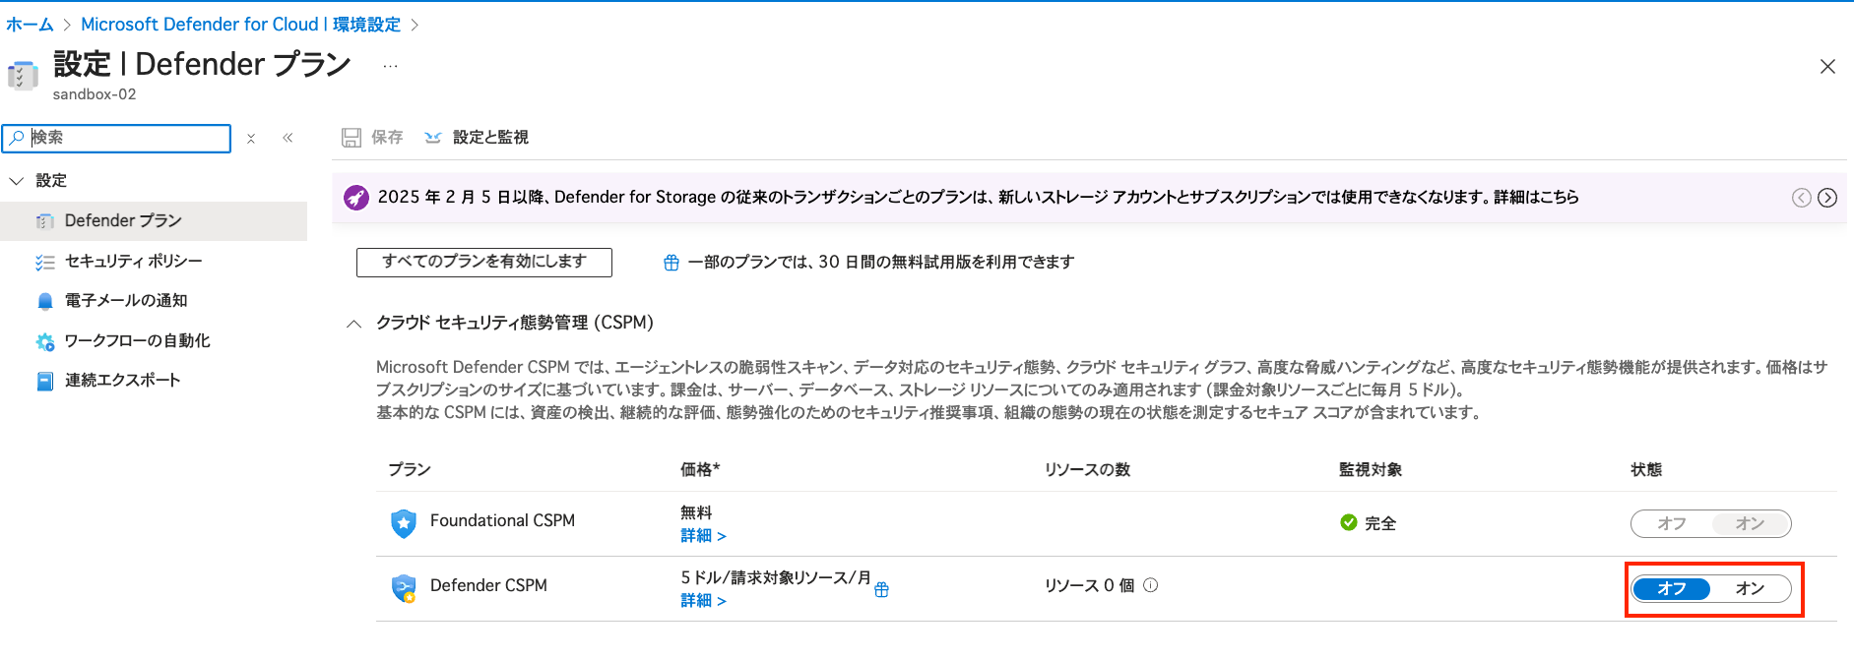Image resolution: width=1854 pixels, height=659 pixels.
Task: Click the リソース 0 個 text
Action: click(x=1089, y=586)
